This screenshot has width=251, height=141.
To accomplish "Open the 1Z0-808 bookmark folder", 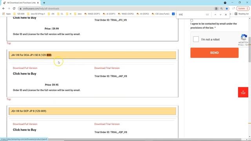I will [x=19, y=14].
